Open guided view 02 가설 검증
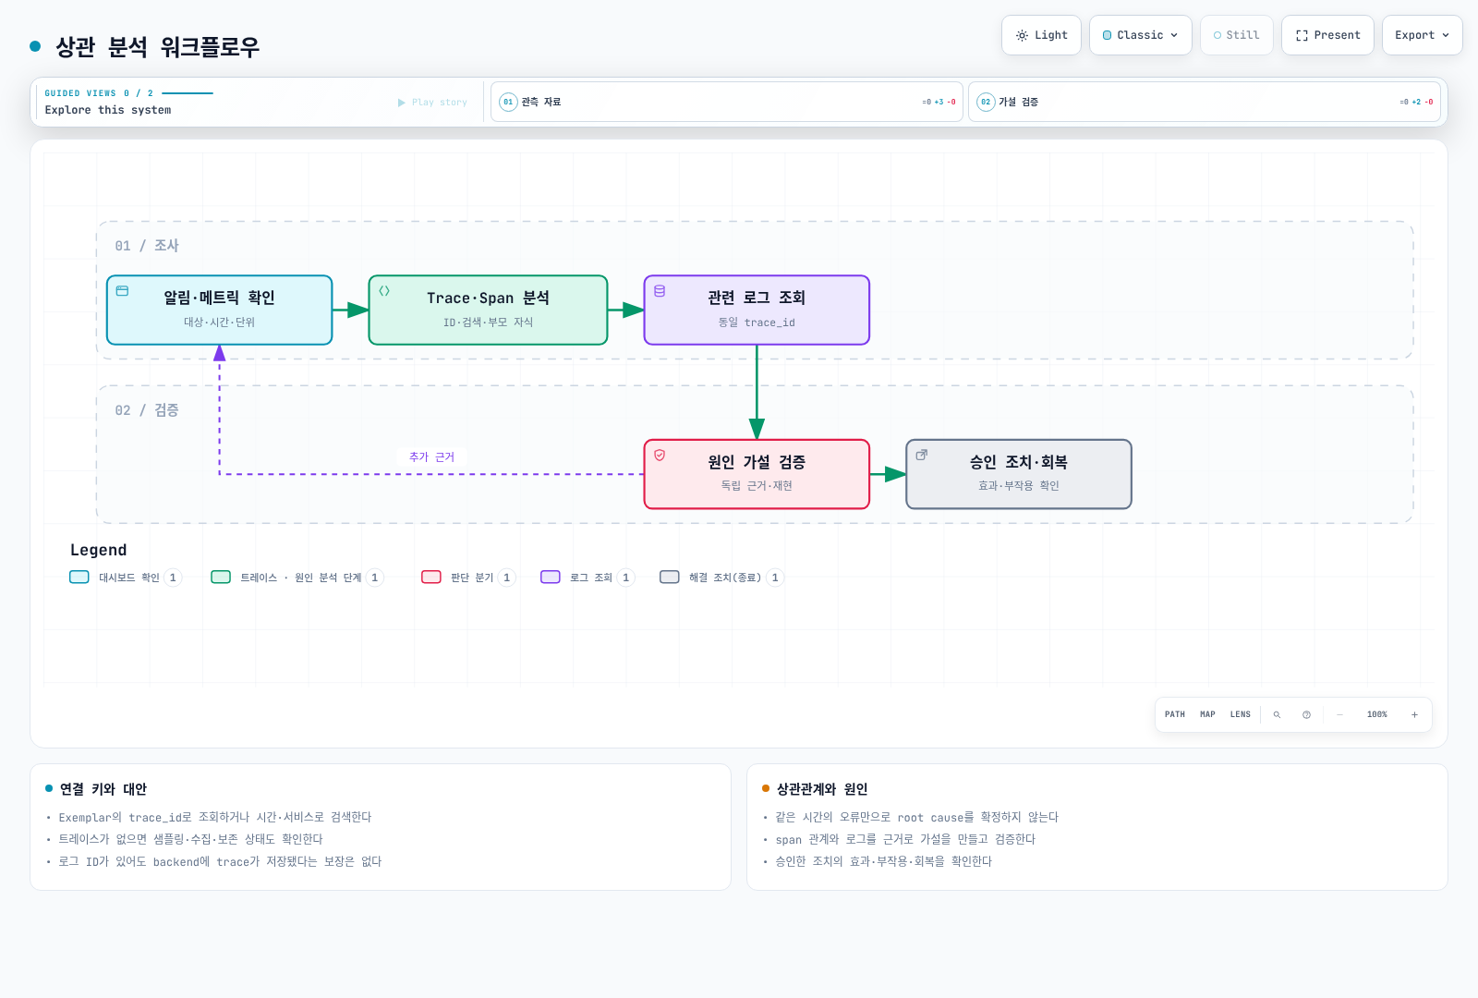This screenshot has width=1478, height=998. 1205,102
